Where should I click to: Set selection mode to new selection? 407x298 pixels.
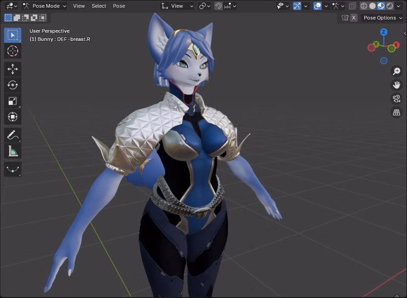tap(8, 18)
